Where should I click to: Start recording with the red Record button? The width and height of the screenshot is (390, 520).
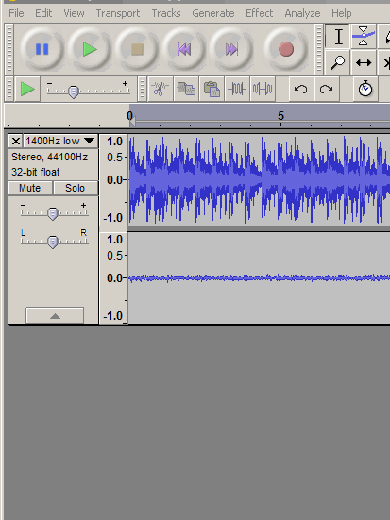click(x=286, y=49)
